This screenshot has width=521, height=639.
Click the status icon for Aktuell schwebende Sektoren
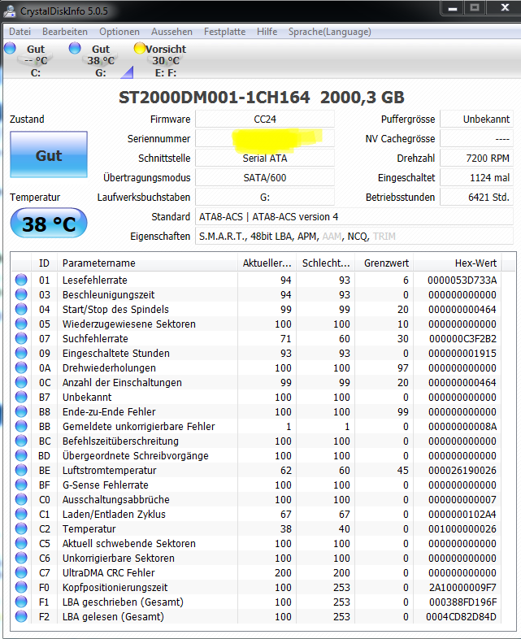(x=21, y=544)
